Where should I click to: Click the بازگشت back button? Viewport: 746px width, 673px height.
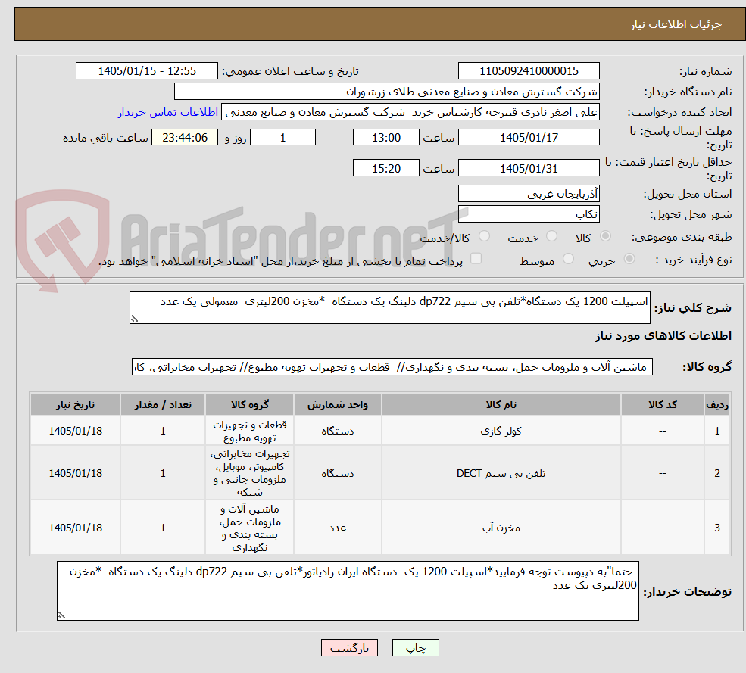click(349, 648)
